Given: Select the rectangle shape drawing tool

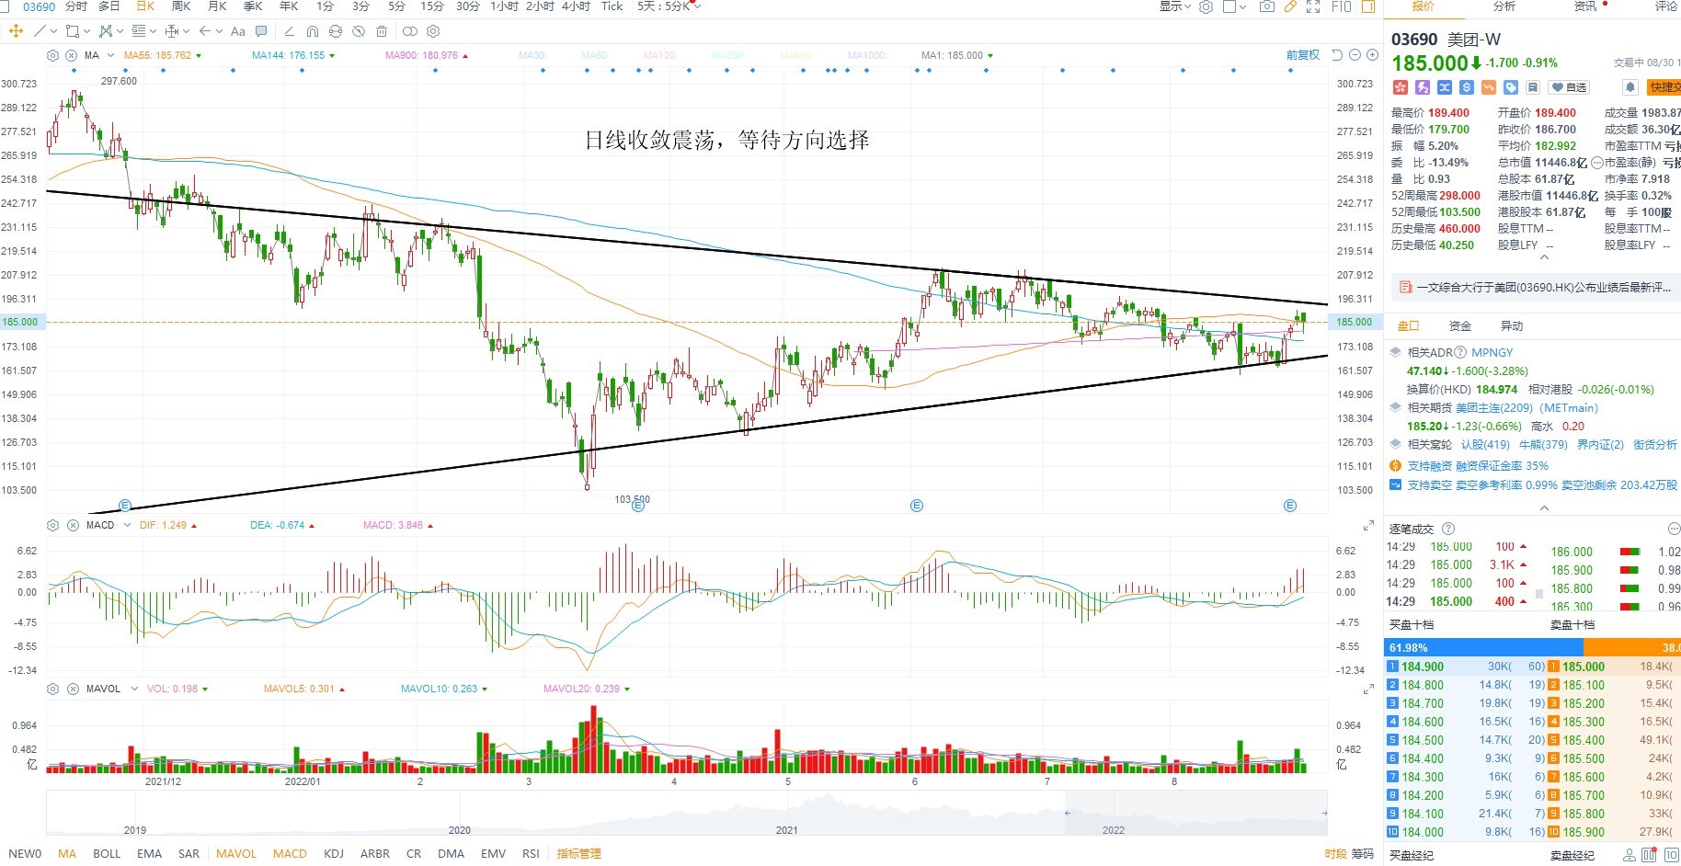Looking at the screenshot, I should tap(72, 31).
